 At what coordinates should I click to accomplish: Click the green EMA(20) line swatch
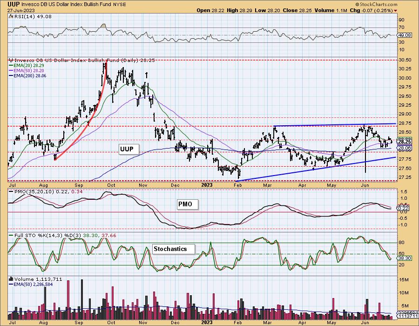click(x=11, y=66)
